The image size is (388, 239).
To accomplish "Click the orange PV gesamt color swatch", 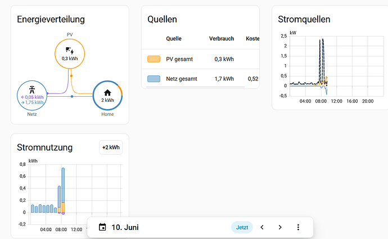I will coord(154,59).
